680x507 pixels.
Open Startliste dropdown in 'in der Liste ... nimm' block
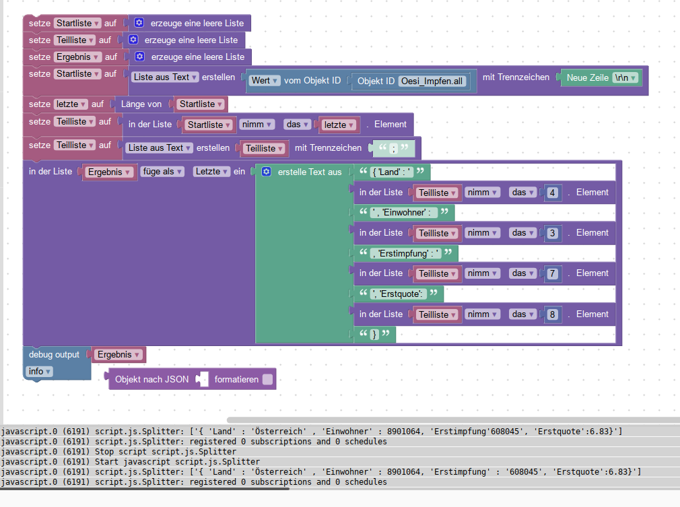click(x=209, y=125)
